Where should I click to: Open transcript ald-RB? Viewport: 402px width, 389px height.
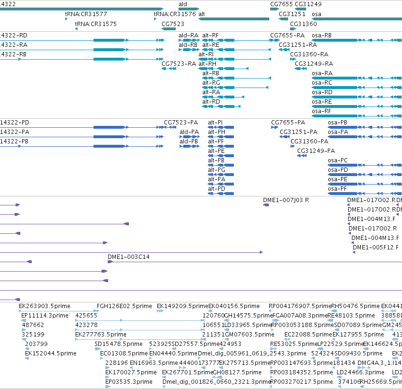coord(188,45)
